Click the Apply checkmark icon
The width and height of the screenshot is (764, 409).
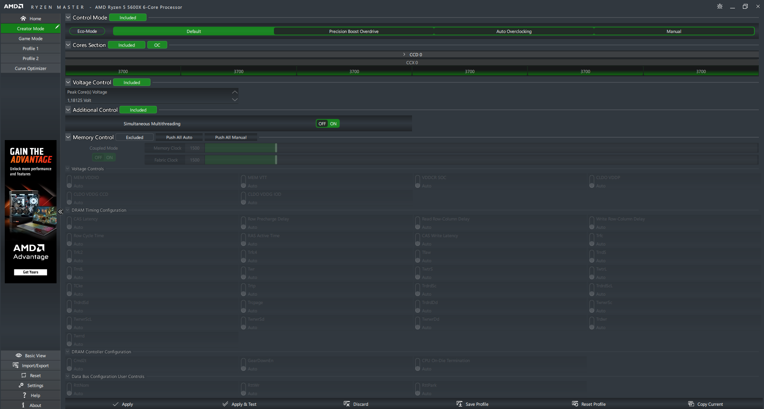pos(115,404)
